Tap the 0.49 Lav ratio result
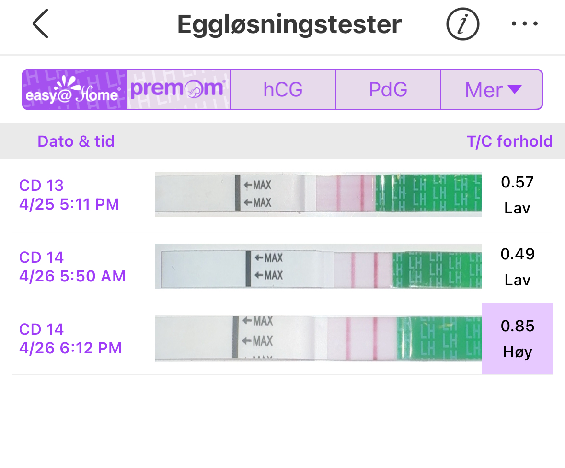The width and height of the screenshot is (565, 468). pos(517,267)
